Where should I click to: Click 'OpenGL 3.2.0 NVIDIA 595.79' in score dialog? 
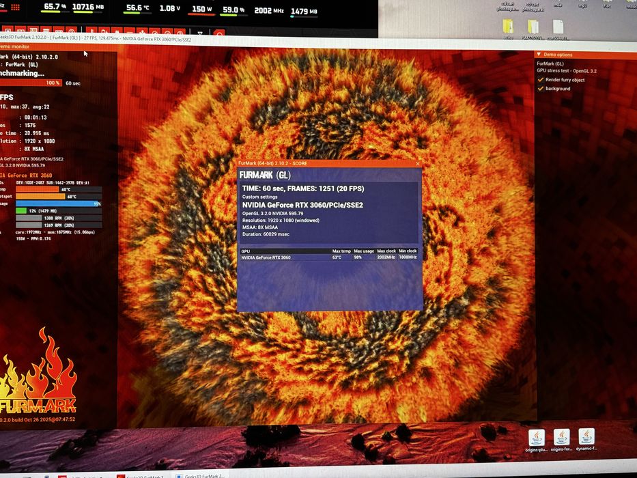click(x=272, y=213)
